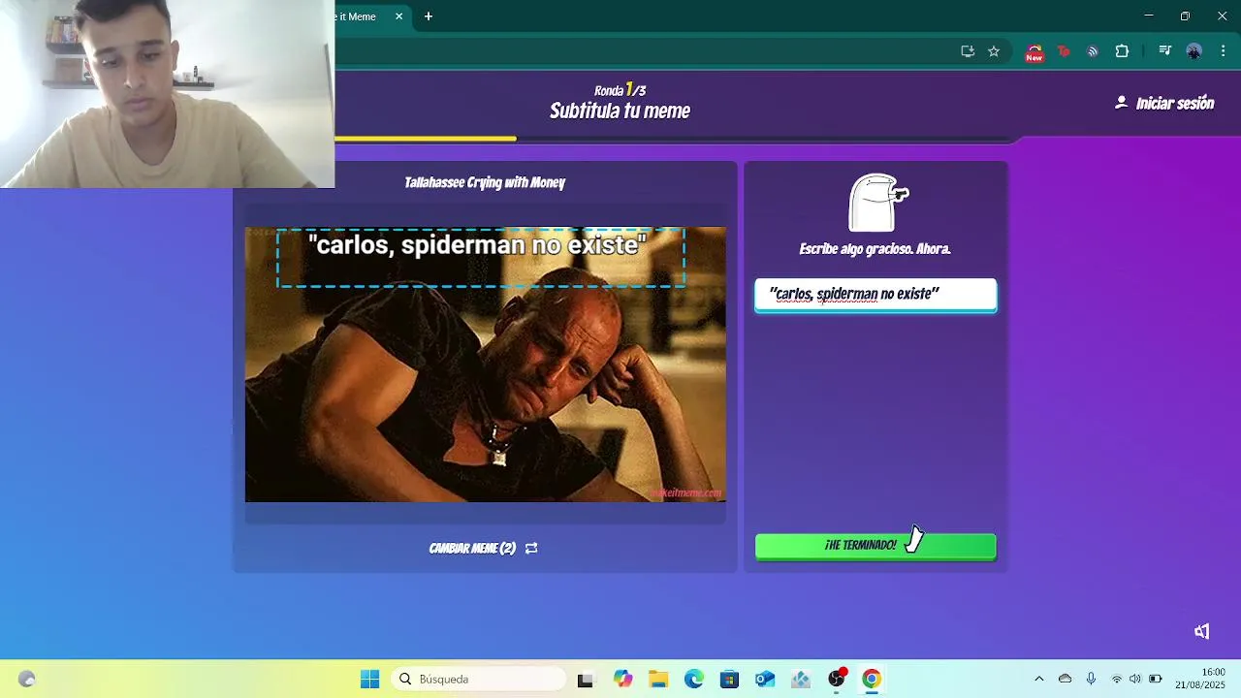
Task: Click the CAMBIAR MEME refresh arrows icon
Action: point(531,548)
